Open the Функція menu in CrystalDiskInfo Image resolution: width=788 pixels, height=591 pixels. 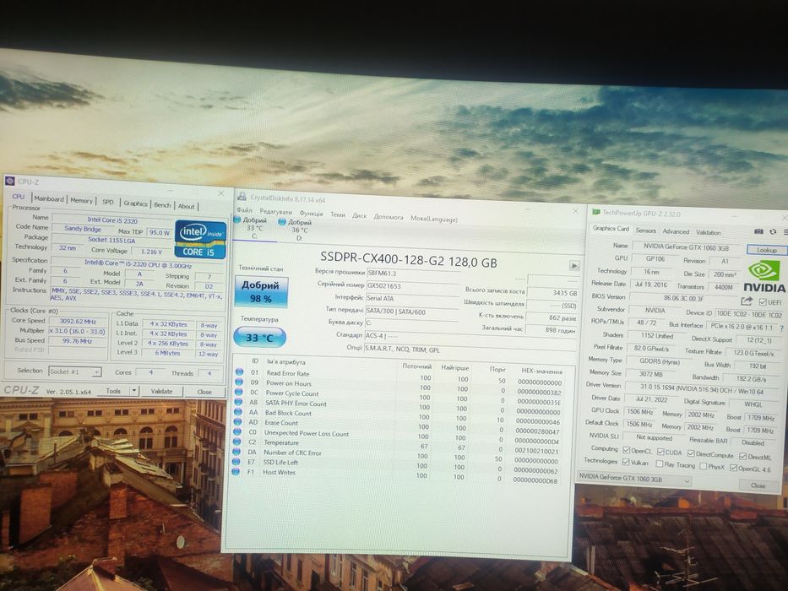(x=311, y=214)
